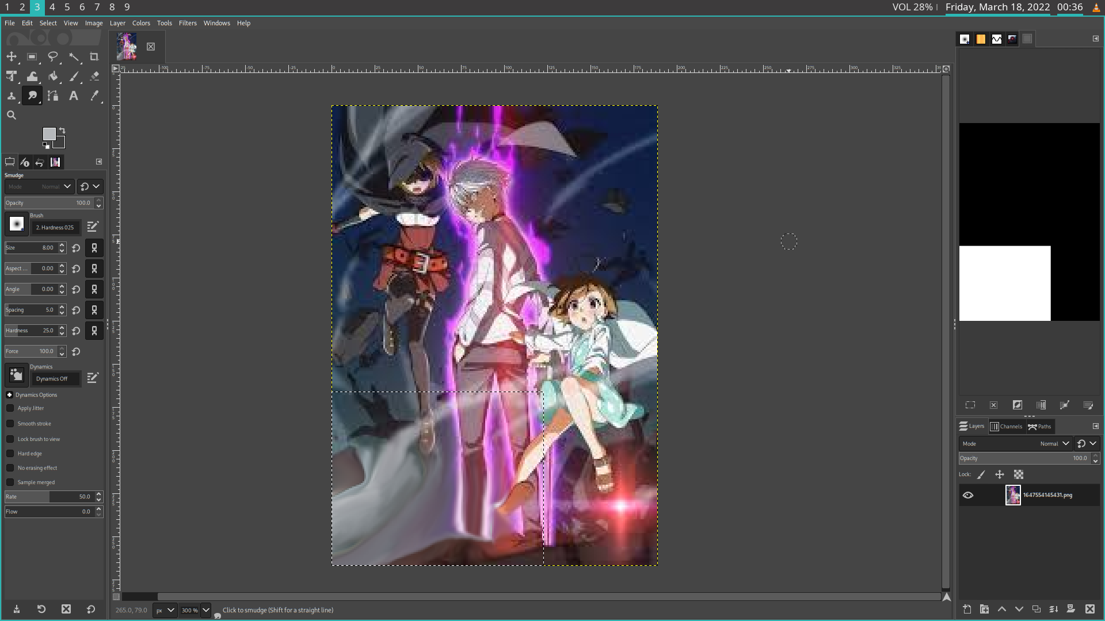Create a new layer using the layers panel icon

(967, 609)
